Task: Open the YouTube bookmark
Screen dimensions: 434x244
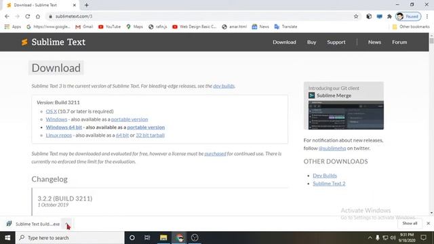Action: [110, 26]
